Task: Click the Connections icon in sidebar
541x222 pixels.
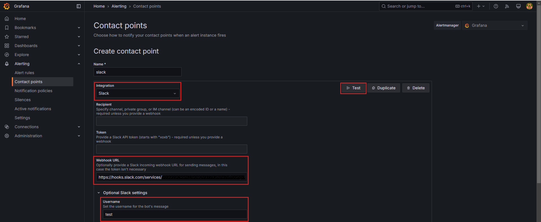Action: click(x=7, y=127)
